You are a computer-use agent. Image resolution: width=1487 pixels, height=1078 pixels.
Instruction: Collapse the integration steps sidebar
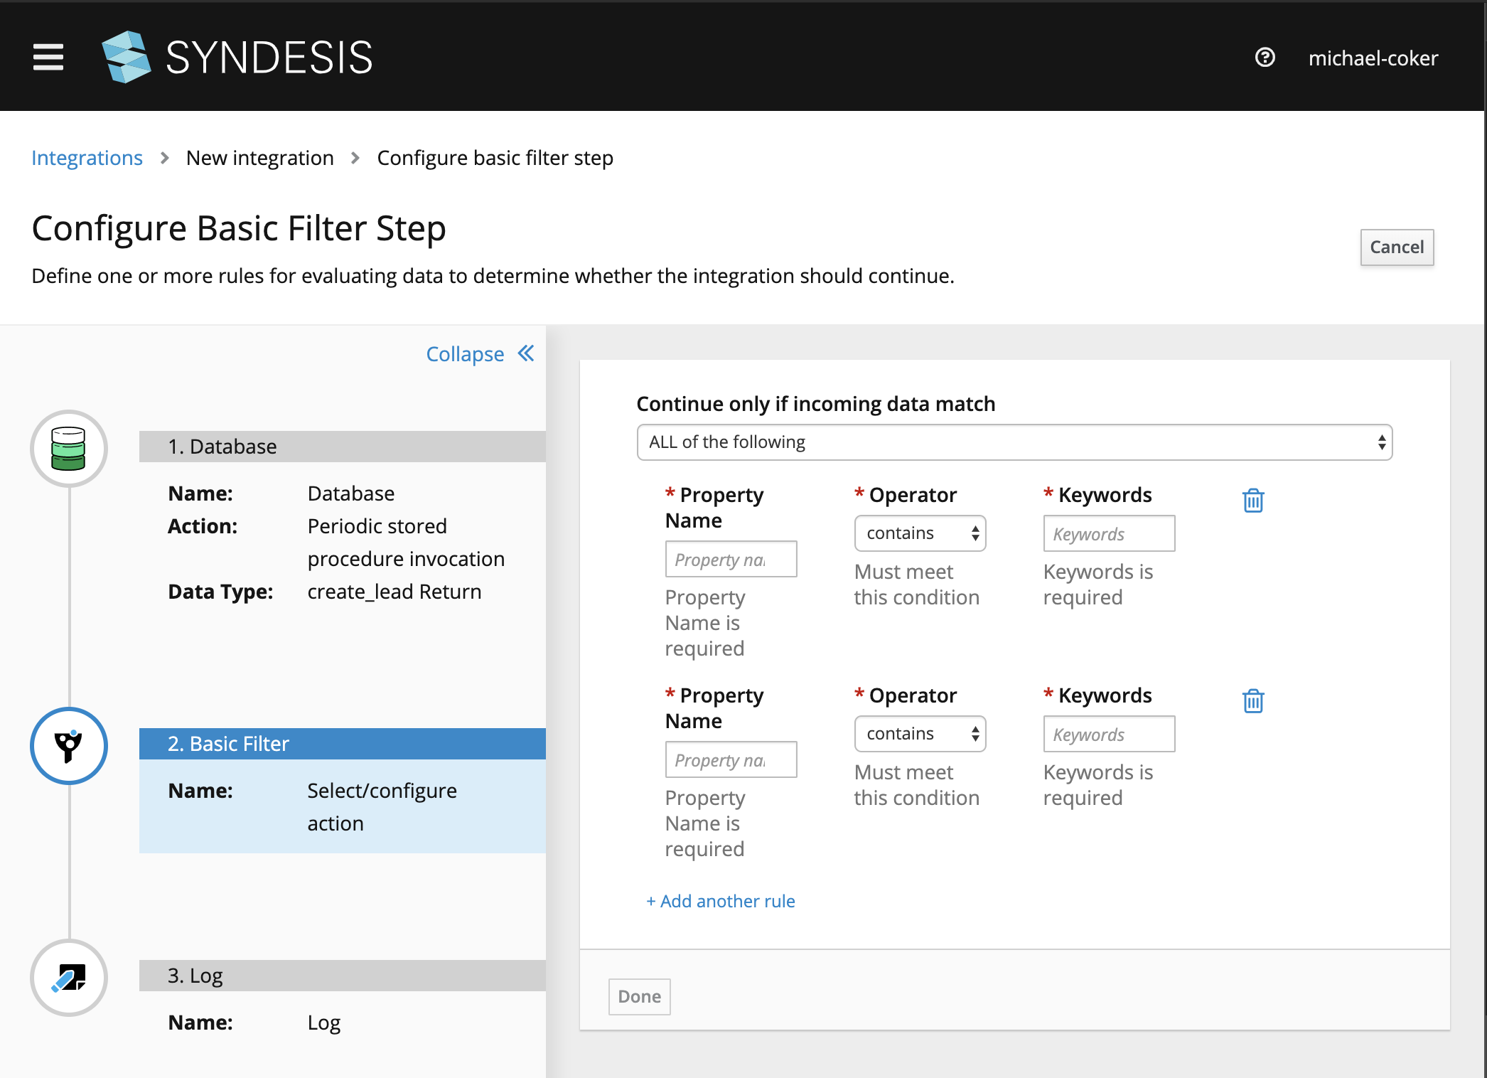click(x=465, y=354)
